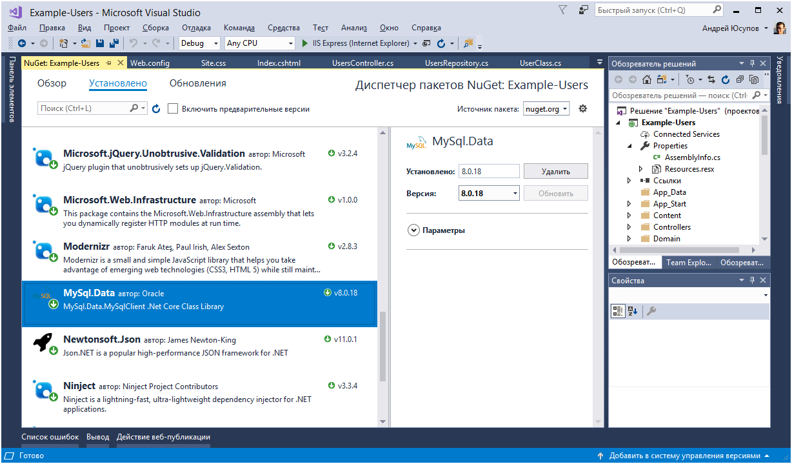The height and width of the screenshot is (464, 792).
Task: Click the New Project toolbar icon
Action: tap(63, 43)
